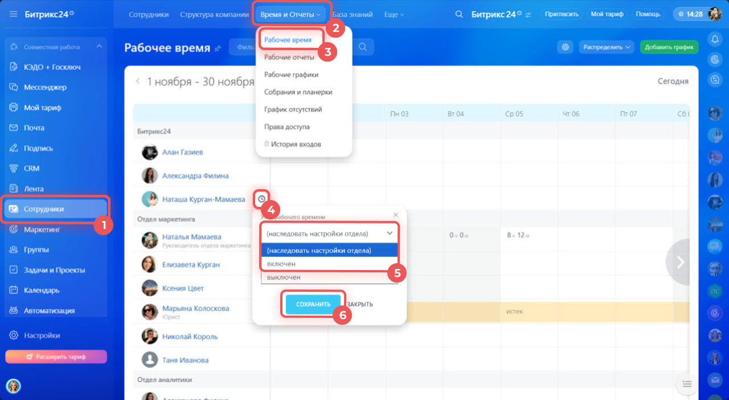
Task: Open the Сотрудники item in the left sidebar
Action: 55,209
